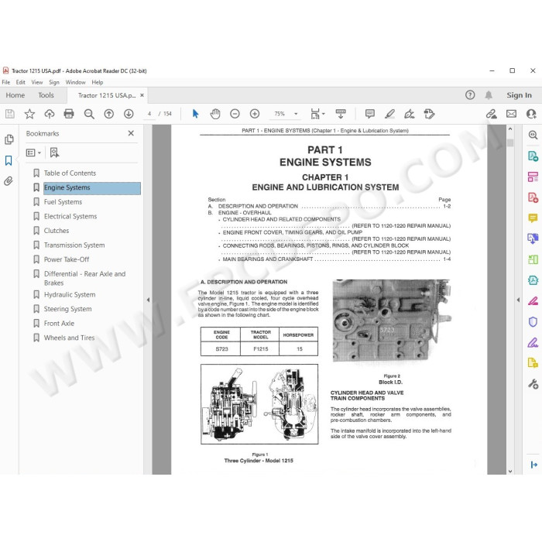
Task: Open Create PDF tool right pane
Action: point(533,197)
